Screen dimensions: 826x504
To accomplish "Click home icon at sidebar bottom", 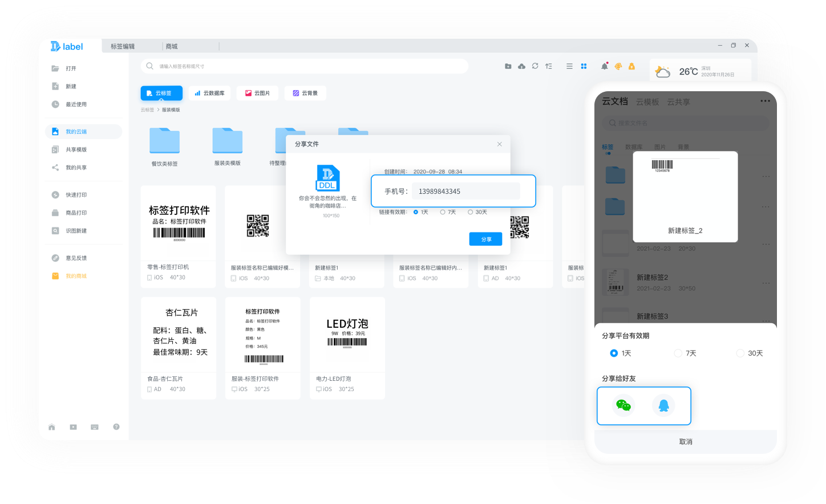I will tap(52, 427).
